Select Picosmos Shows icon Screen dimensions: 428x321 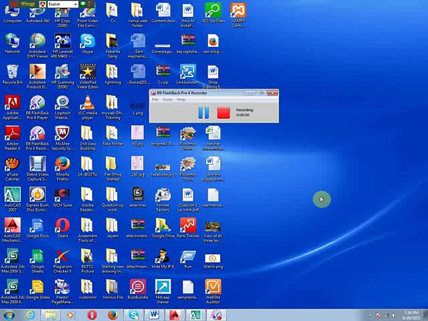pyautogui.click(x=188, y=138)
